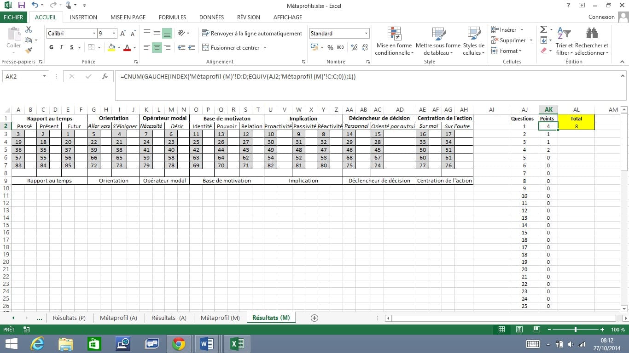
Task: Click the Format Painter brush icon
Action: (29, 51)
